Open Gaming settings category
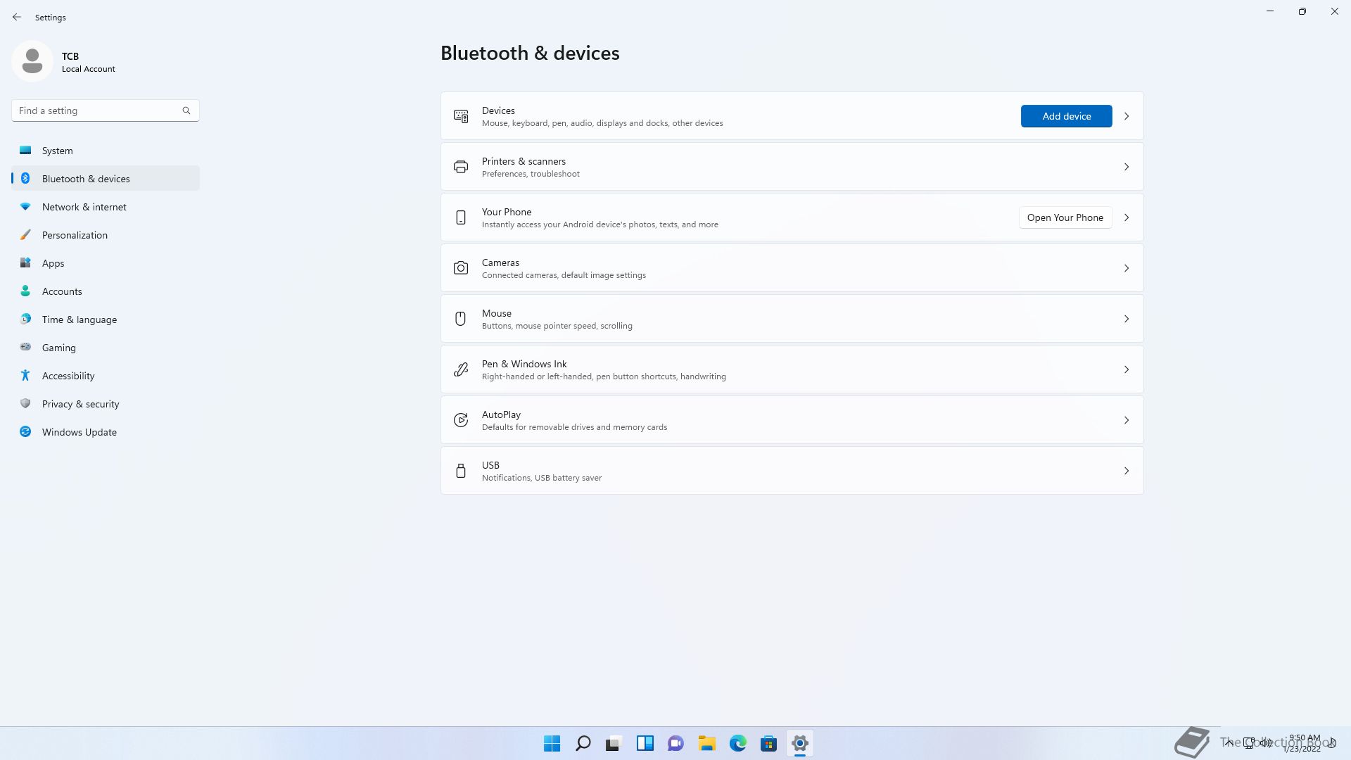 tap(106, 348)
